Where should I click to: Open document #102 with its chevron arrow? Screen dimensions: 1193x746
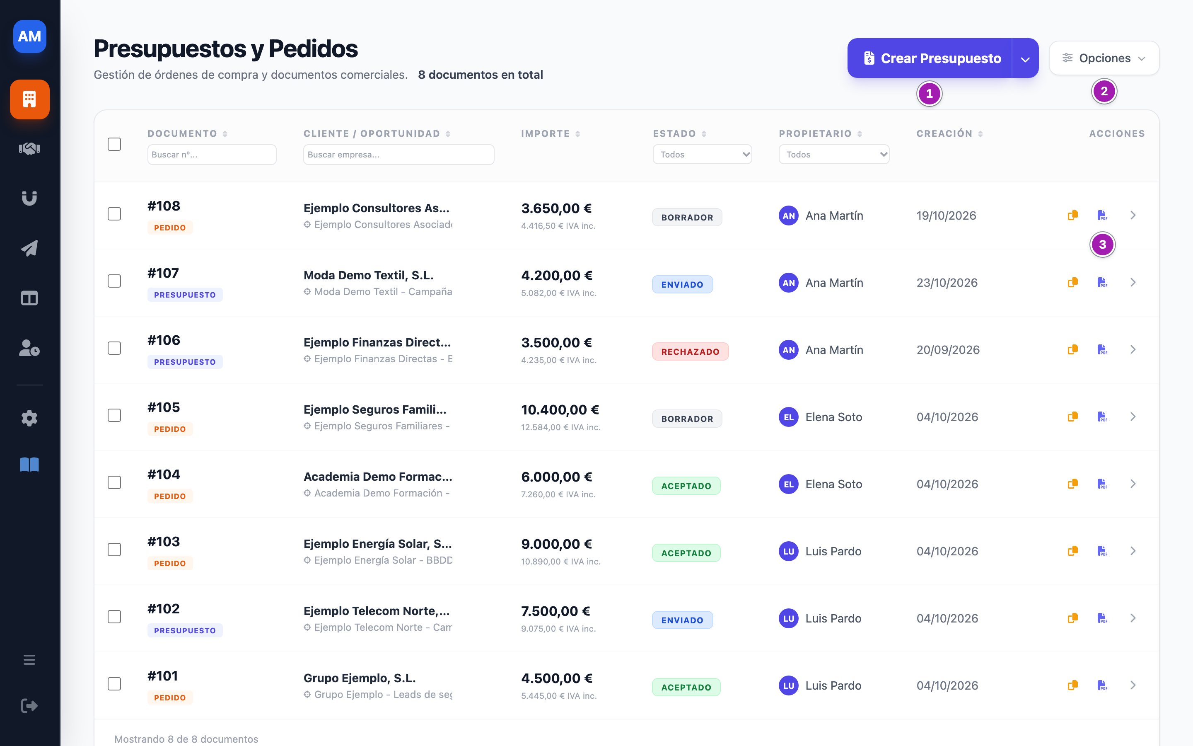(1133, 618)
